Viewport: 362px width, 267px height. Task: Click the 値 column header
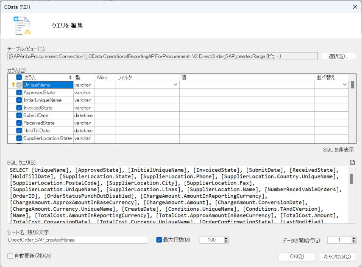(x=247, y=77)
